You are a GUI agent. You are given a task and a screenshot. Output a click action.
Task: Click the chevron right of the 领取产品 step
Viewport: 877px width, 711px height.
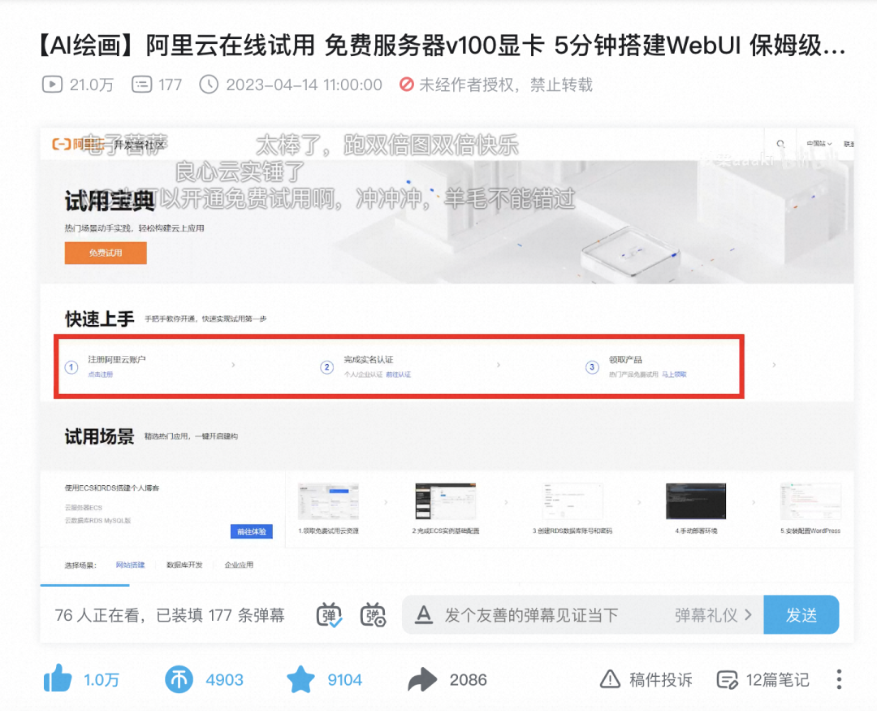[774, 365]
